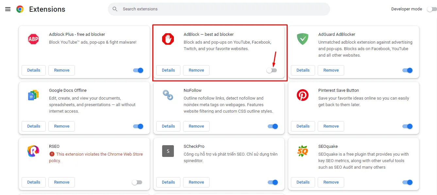
Task: Click the NoFollow chain link icon
Action: (x=168, y=95)
